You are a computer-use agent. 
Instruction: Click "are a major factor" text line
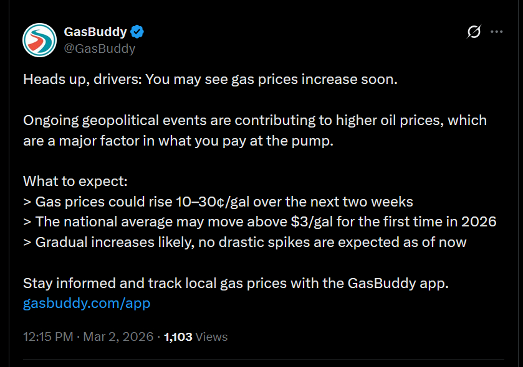coord(178,141)
